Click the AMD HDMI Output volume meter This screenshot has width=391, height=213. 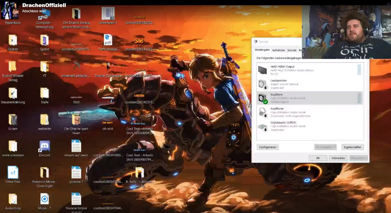359,70
